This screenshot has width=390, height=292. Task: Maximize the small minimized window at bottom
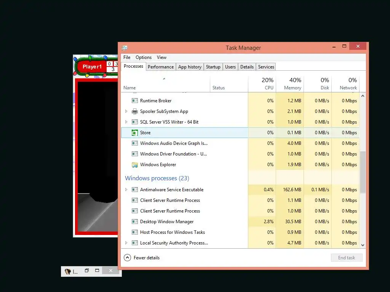[97, 270]
